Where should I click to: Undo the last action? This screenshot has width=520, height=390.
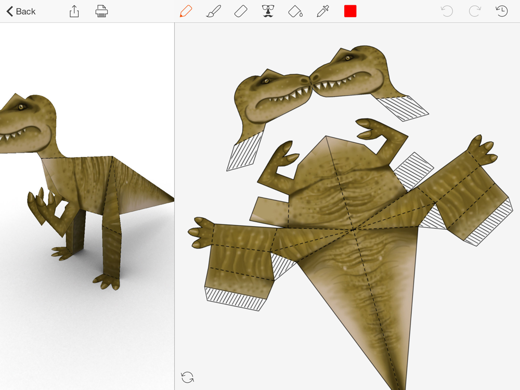[x=447, y=11]
